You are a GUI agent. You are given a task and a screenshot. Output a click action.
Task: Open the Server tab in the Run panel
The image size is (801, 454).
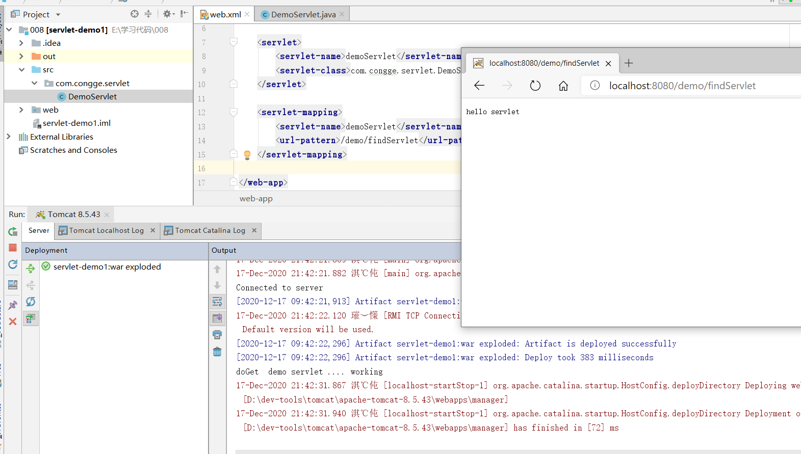[x=39, y=230]
